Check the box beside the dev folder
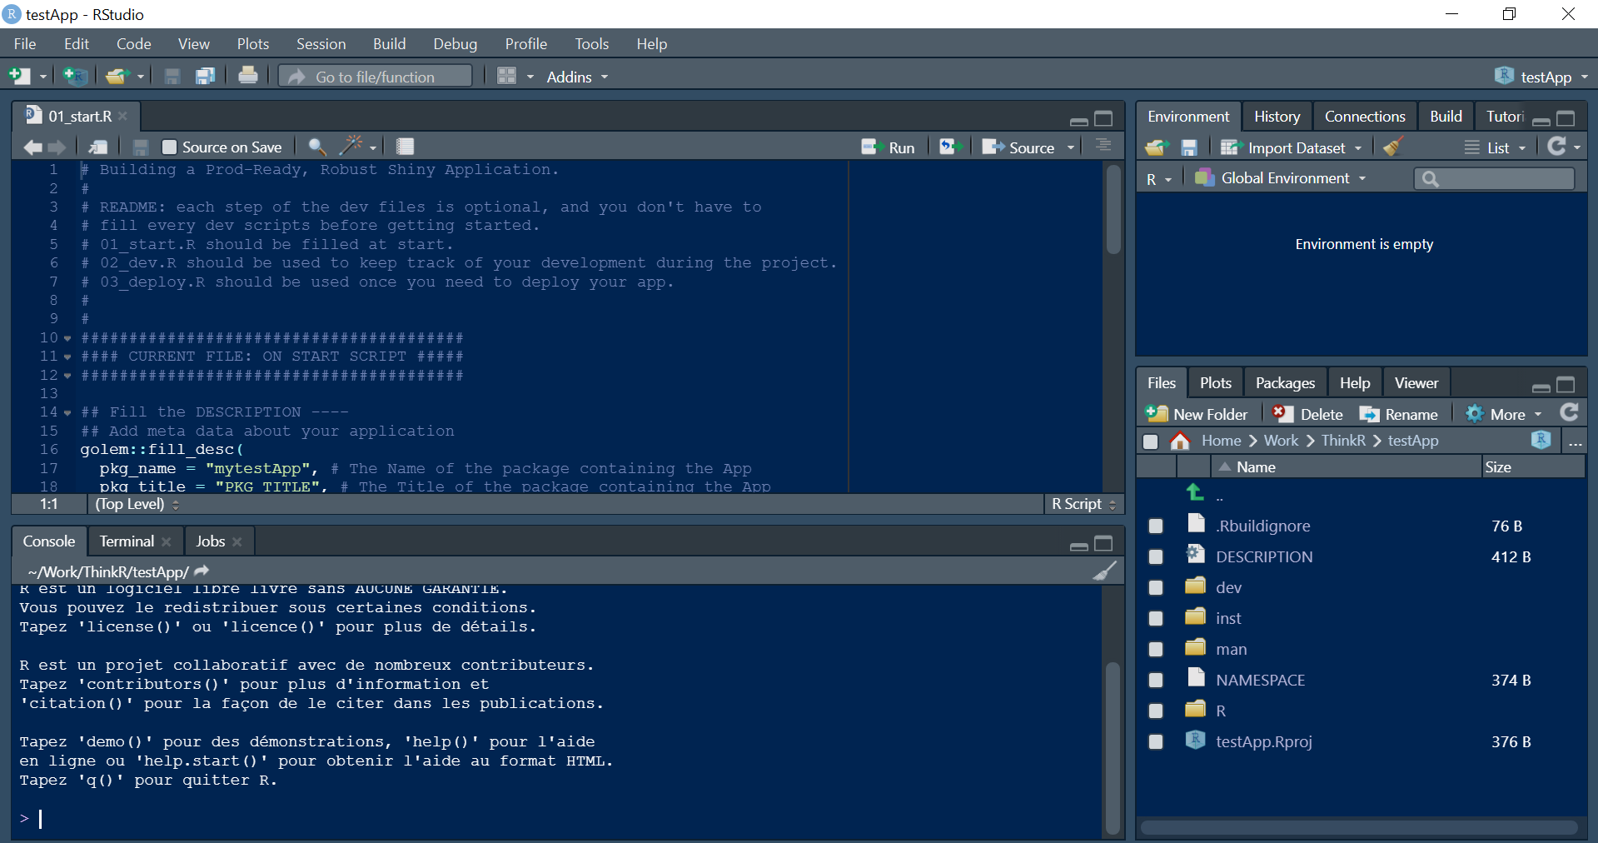 (1155, 588)
